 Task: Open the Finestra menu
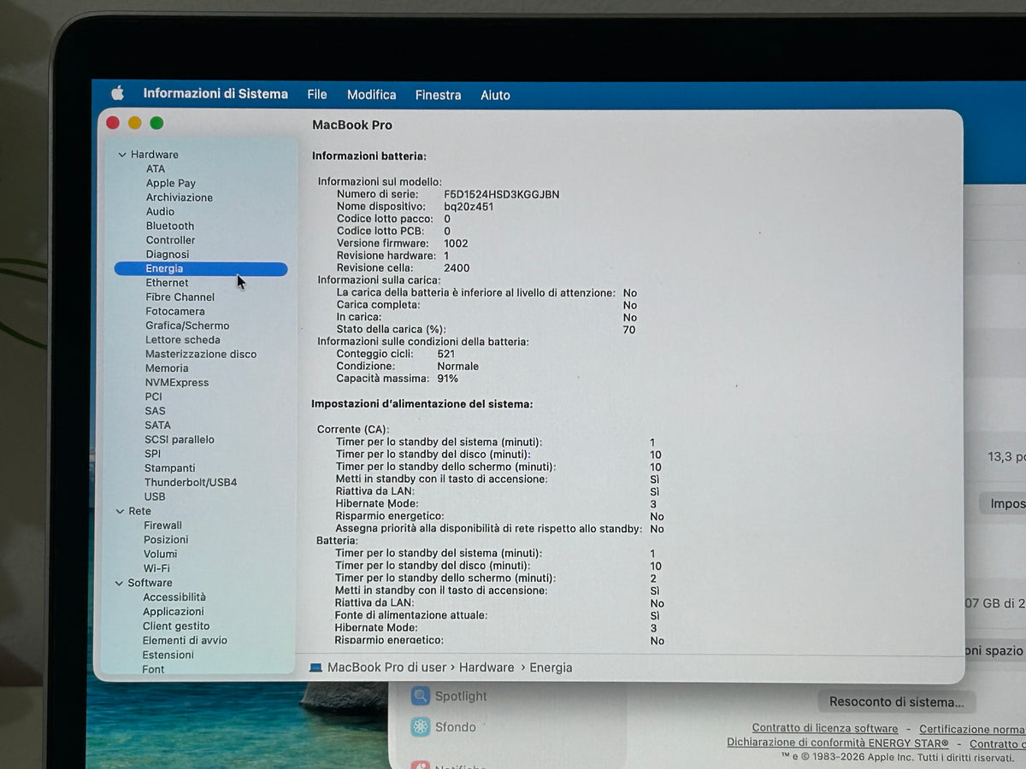click(x=439, y=95)
